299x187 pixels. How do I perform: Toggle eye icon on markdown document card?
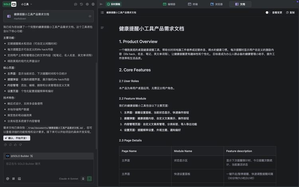pos(90,16)
